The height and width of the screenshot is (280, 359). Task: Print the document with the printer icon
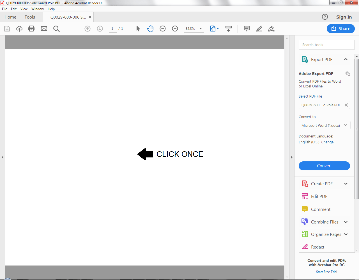[x=31, y=29]
